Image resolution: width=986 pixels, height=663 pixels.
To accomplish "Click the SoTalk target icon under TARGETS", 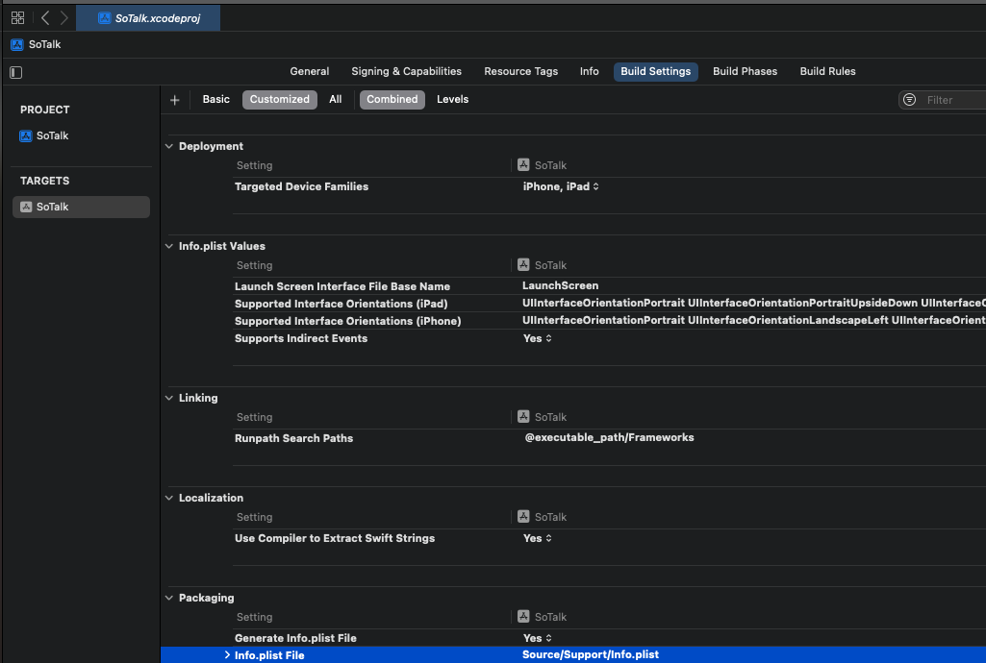I will coord(26,208).
